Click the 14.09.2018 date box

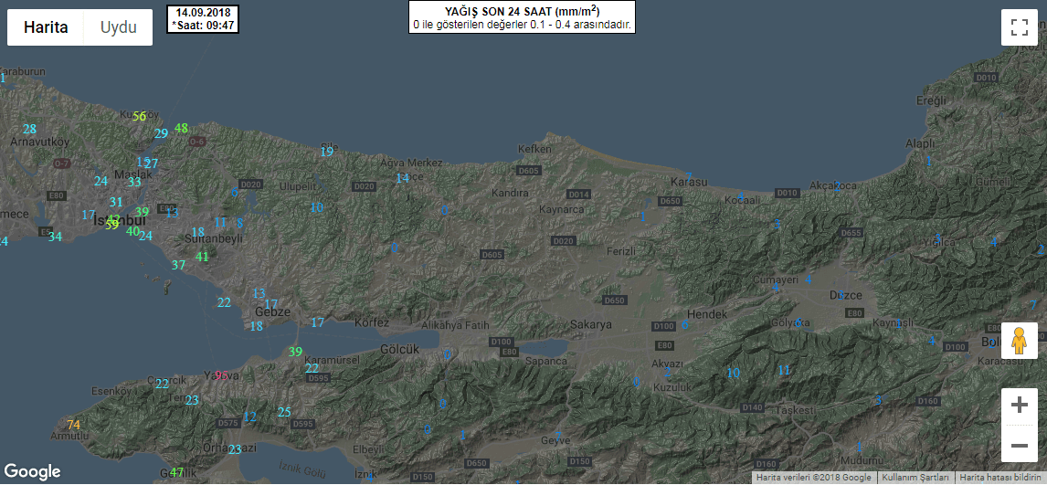[x=202, y=18]
